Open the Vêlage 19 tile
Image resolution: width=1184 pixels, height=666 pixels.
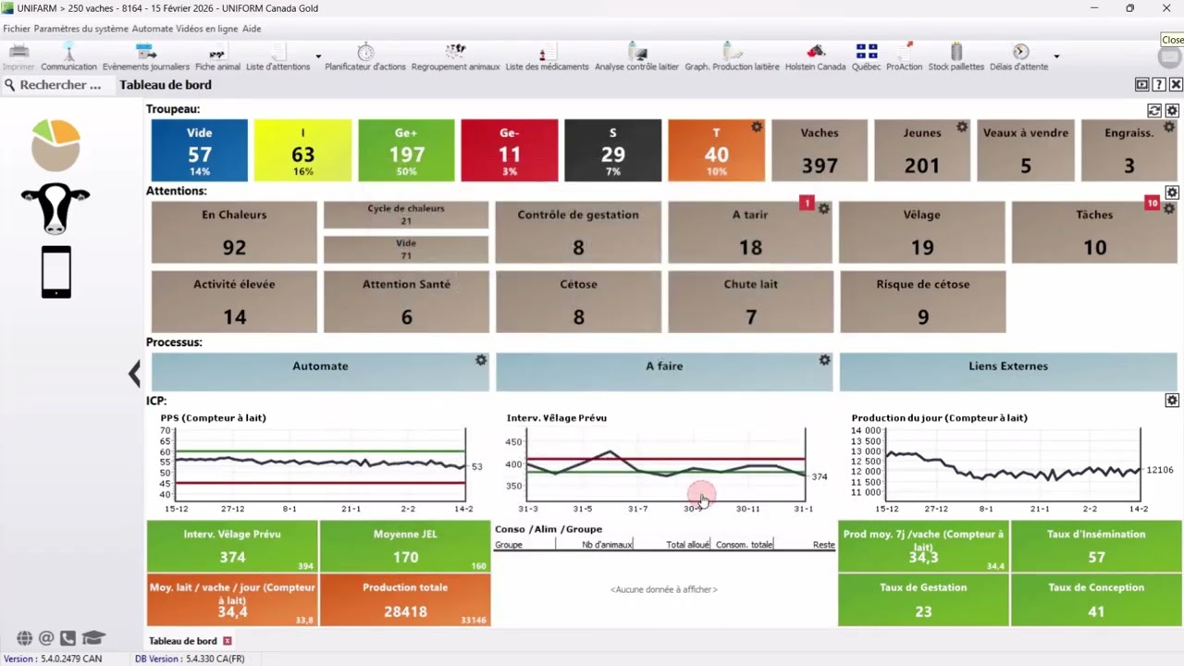coord(921,232)
